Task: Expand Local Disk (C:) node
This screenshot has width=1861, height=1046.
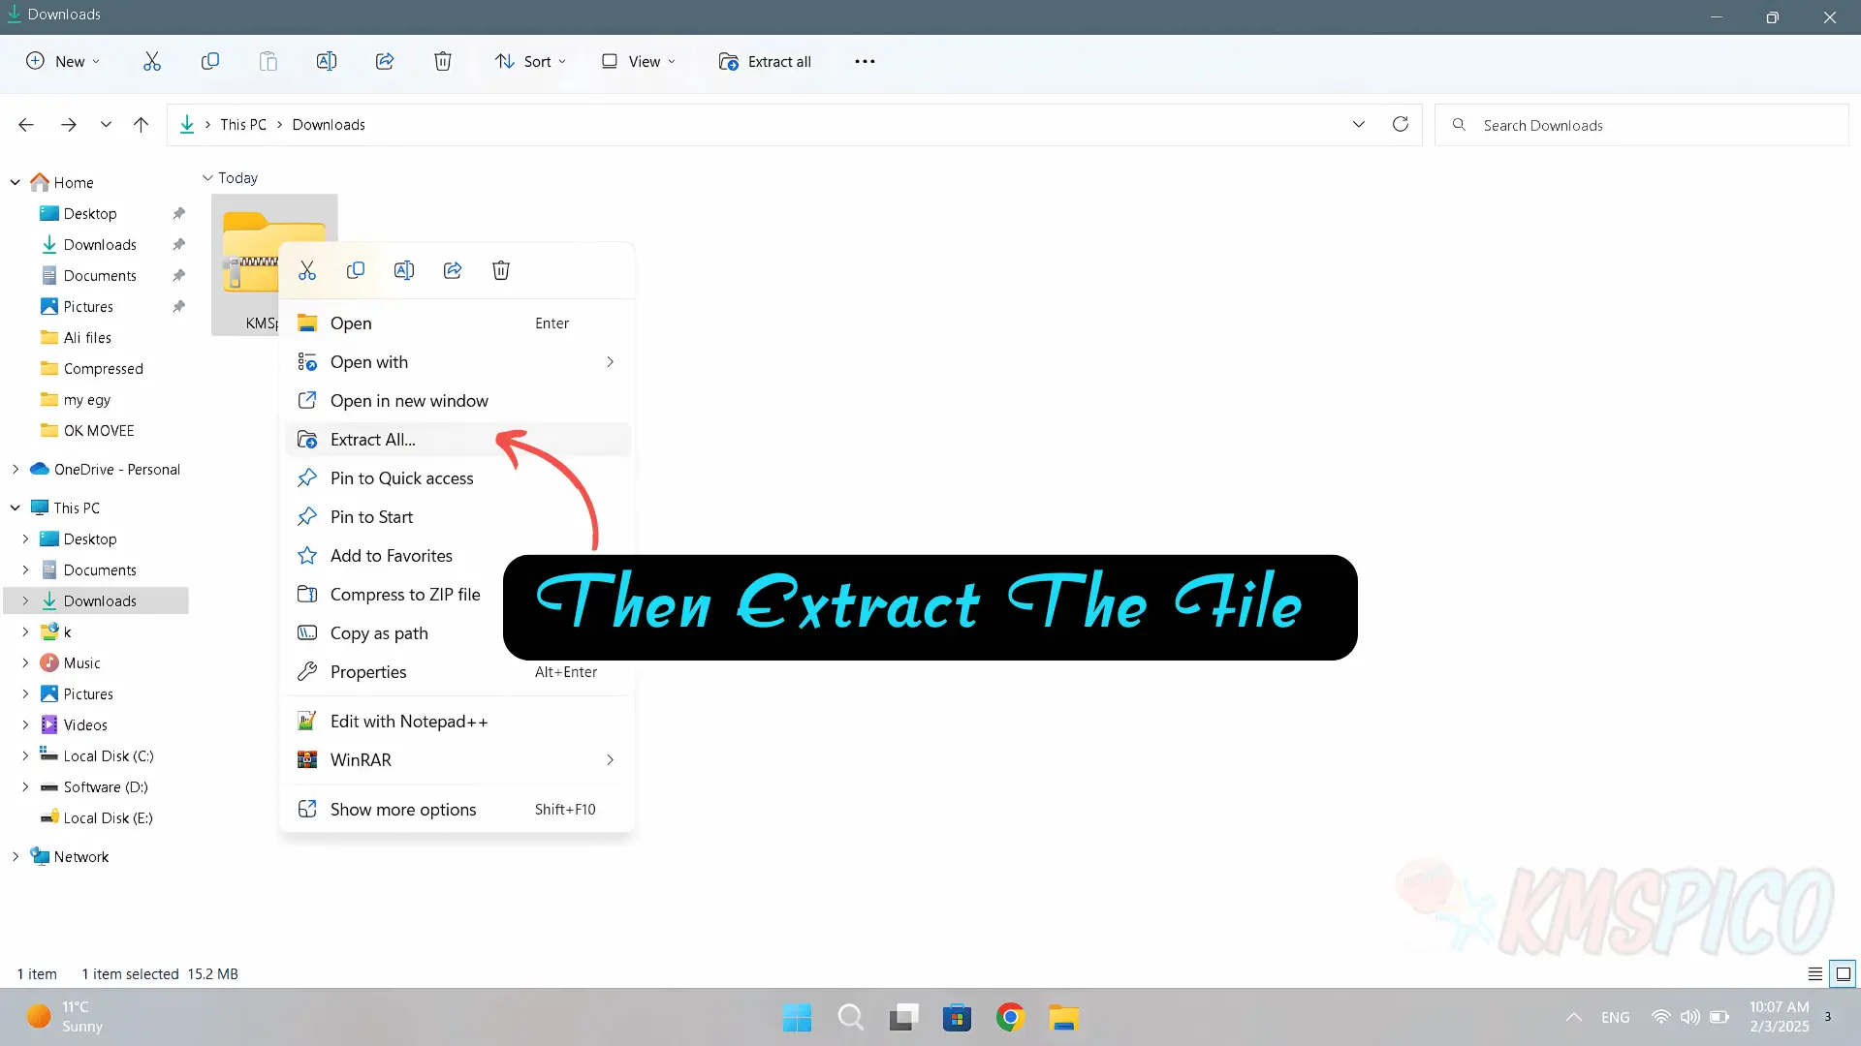Action: (25, 755)
